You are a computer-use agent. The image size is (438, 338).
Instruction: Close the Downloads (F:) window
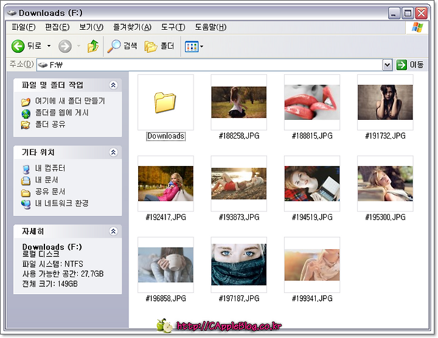coord(421,13)
